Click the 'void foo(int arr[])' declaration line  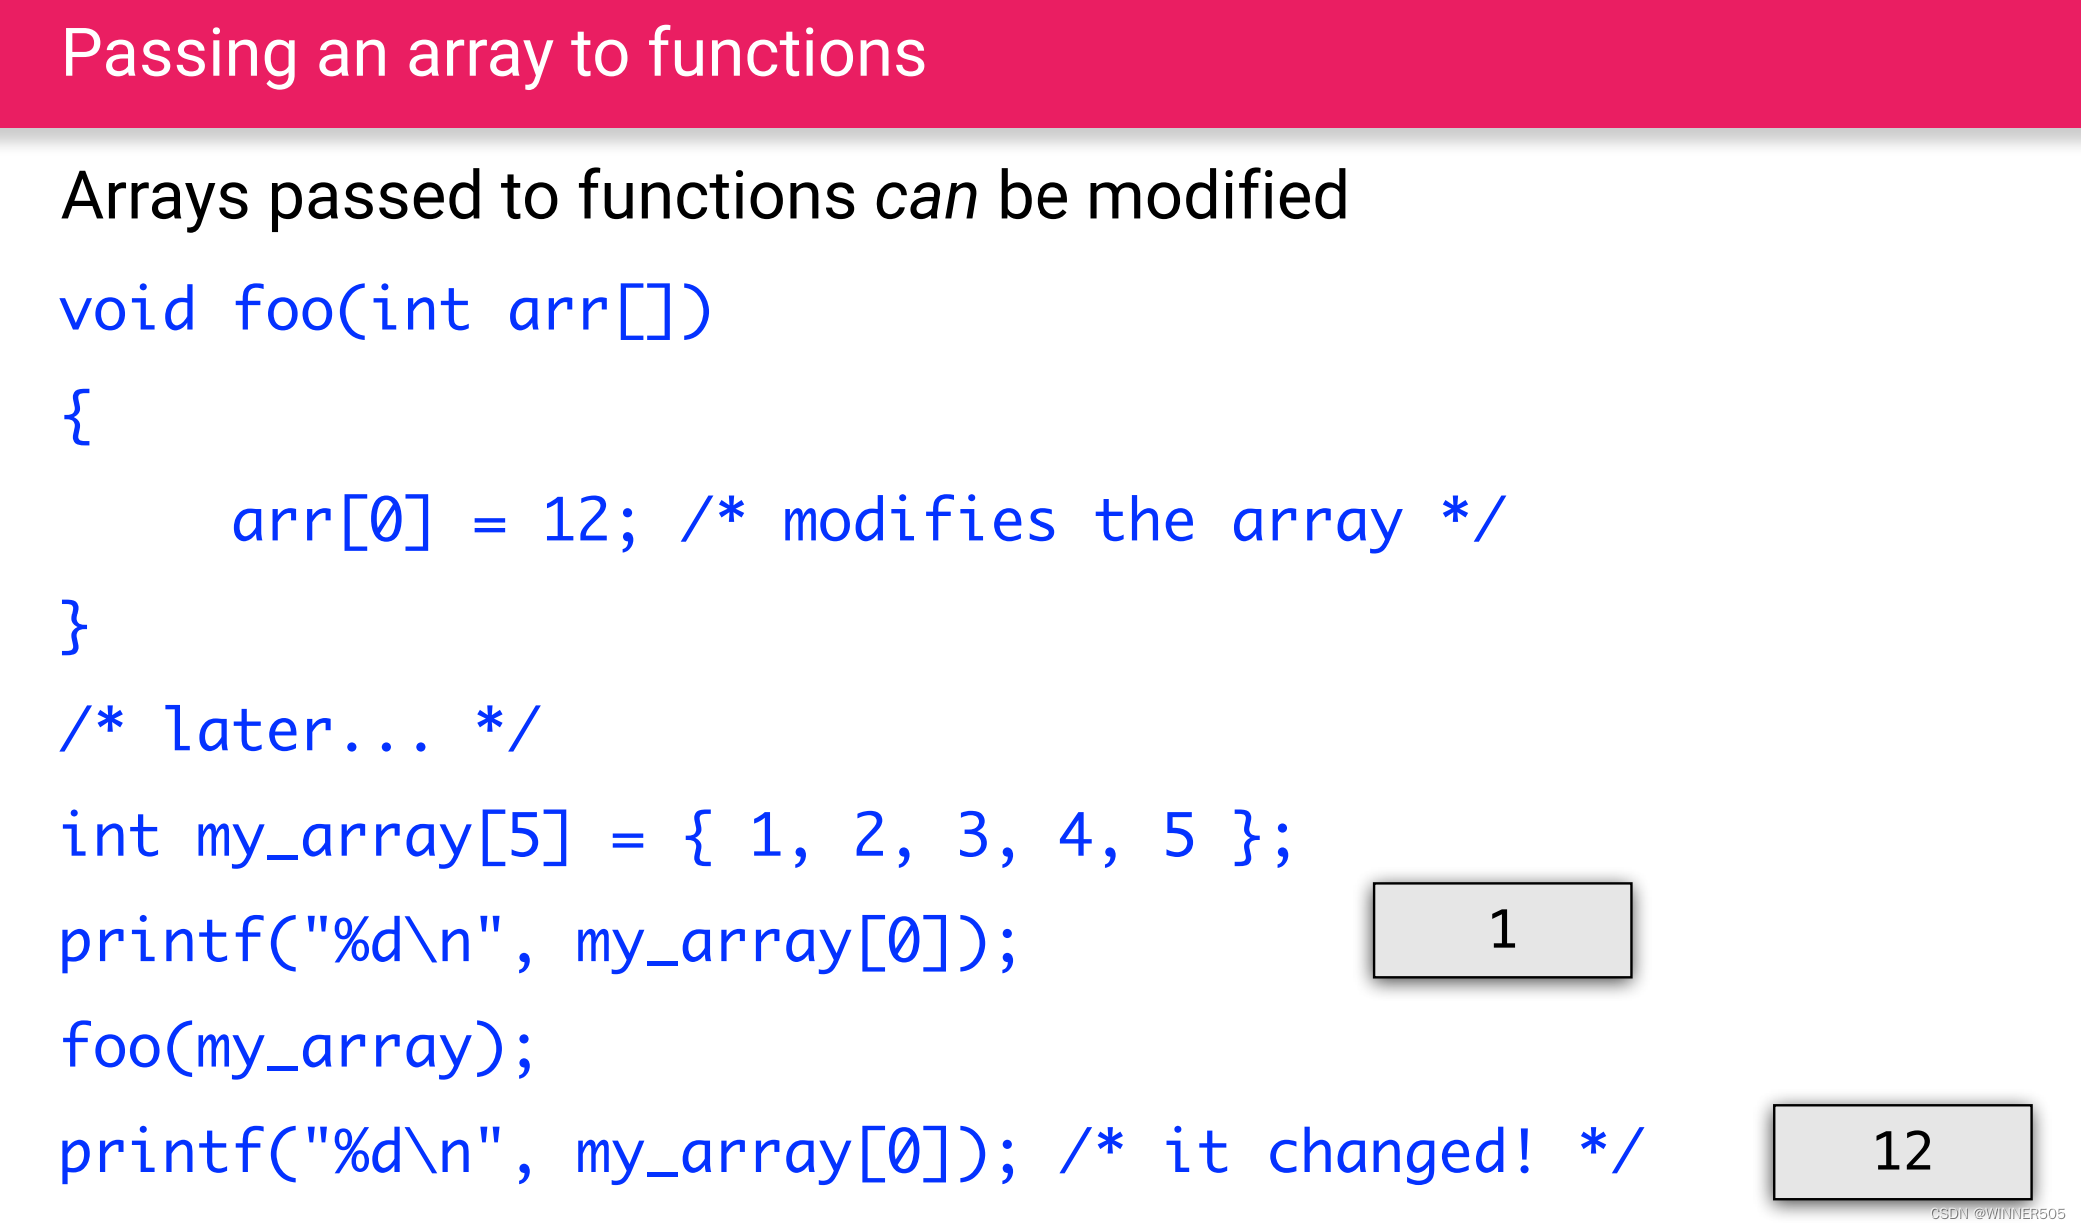pyautogui.click(x=385, y=310)
